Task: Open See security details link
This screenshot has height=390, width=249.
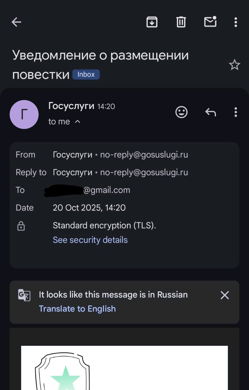Action: (x=90, y=240)
